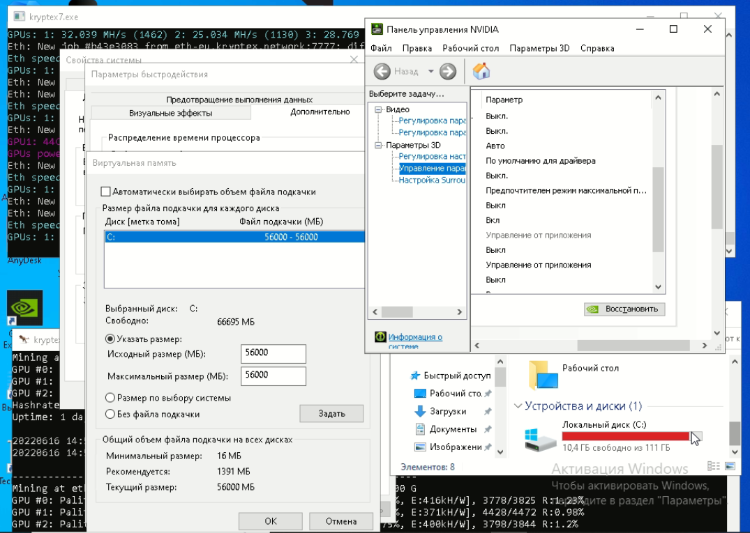750x533 pixels.
Task: Close the Свойства системы window
Action: [354, 60]
